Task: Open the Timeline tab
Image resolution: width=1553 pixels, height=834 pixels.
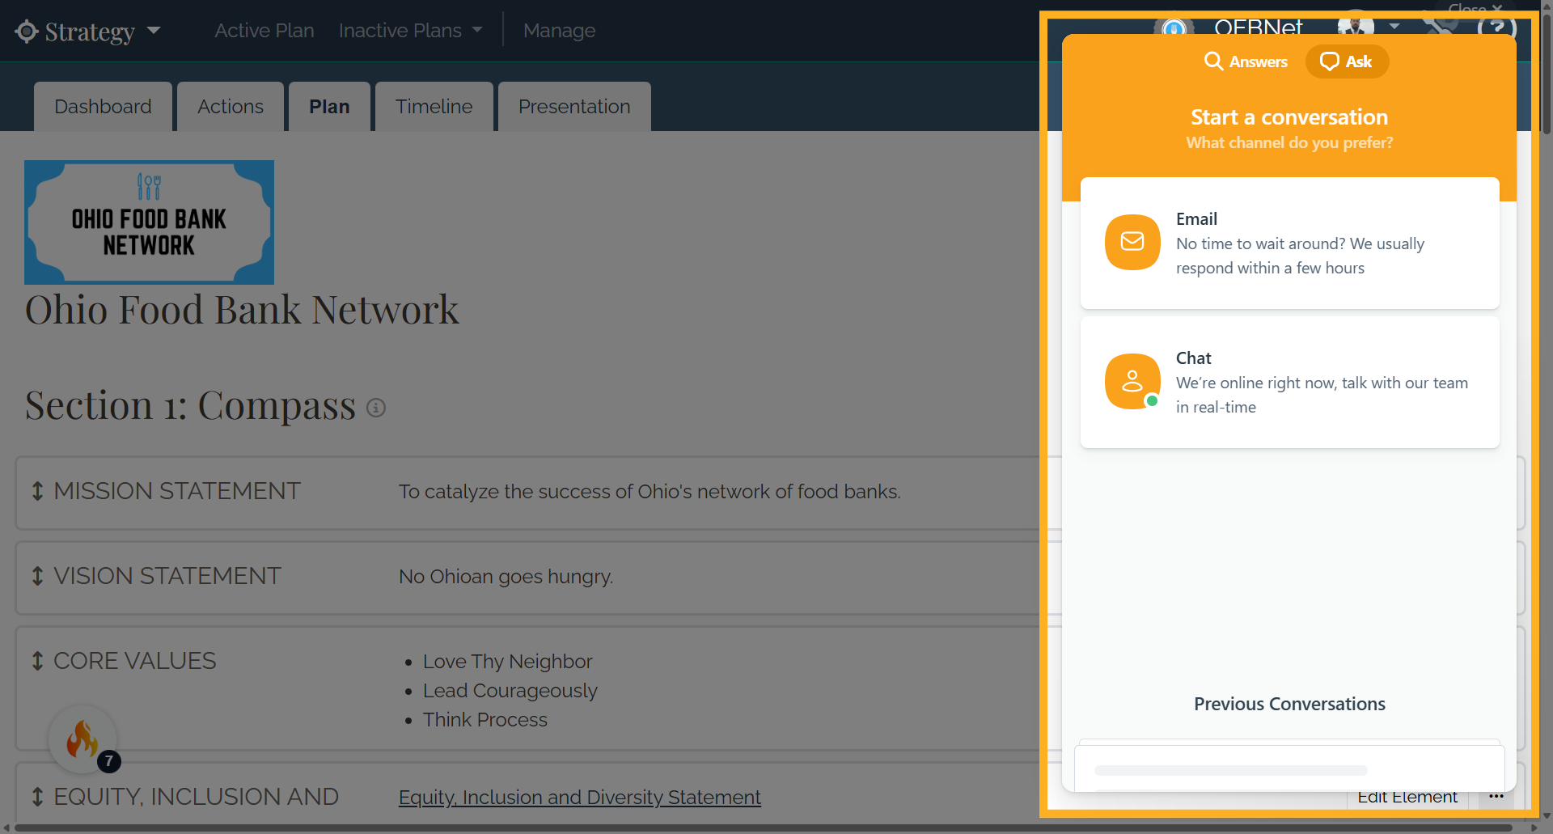Action: [x=434, y=107]
